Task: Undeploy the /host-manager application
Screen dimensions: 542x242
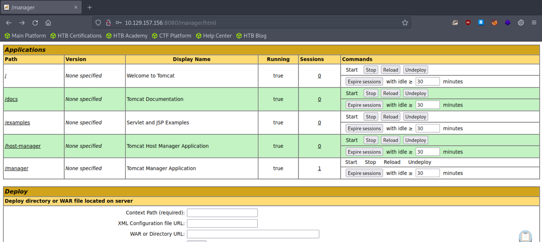Action: 415,140
